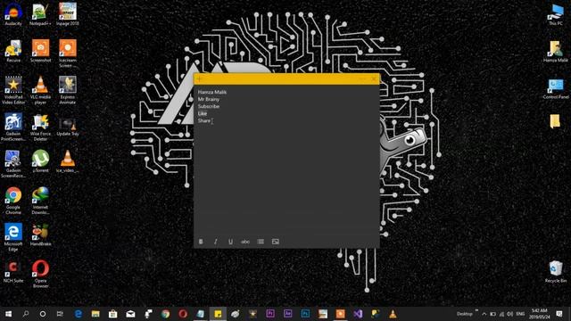Open the sticky note three-dots menu
The width and height of the screenshot is (571, 321).
pyautogui.click(x=362, y=78)
